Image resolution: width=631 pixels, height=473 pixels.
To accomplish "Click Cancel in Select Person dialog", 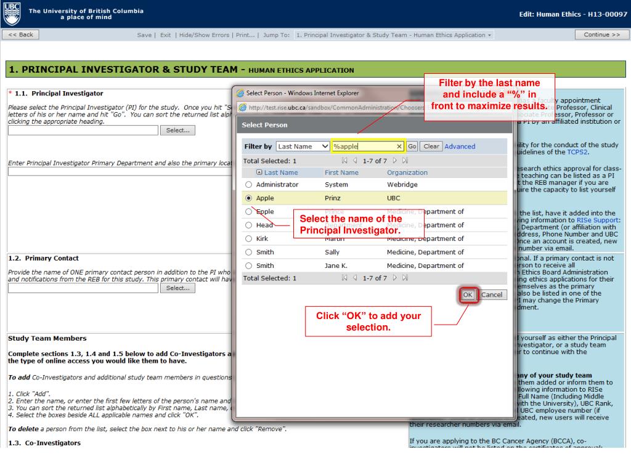I will point(492,295).
